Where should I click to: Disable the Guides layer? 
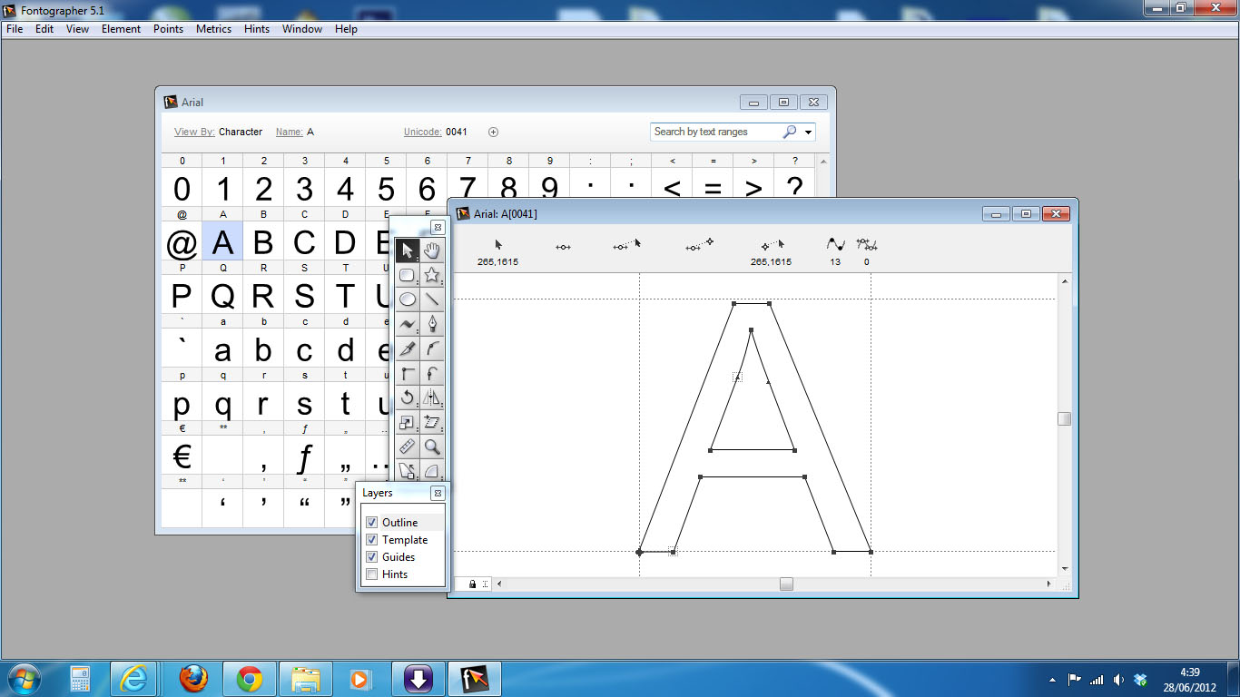(x=371, y=556)
